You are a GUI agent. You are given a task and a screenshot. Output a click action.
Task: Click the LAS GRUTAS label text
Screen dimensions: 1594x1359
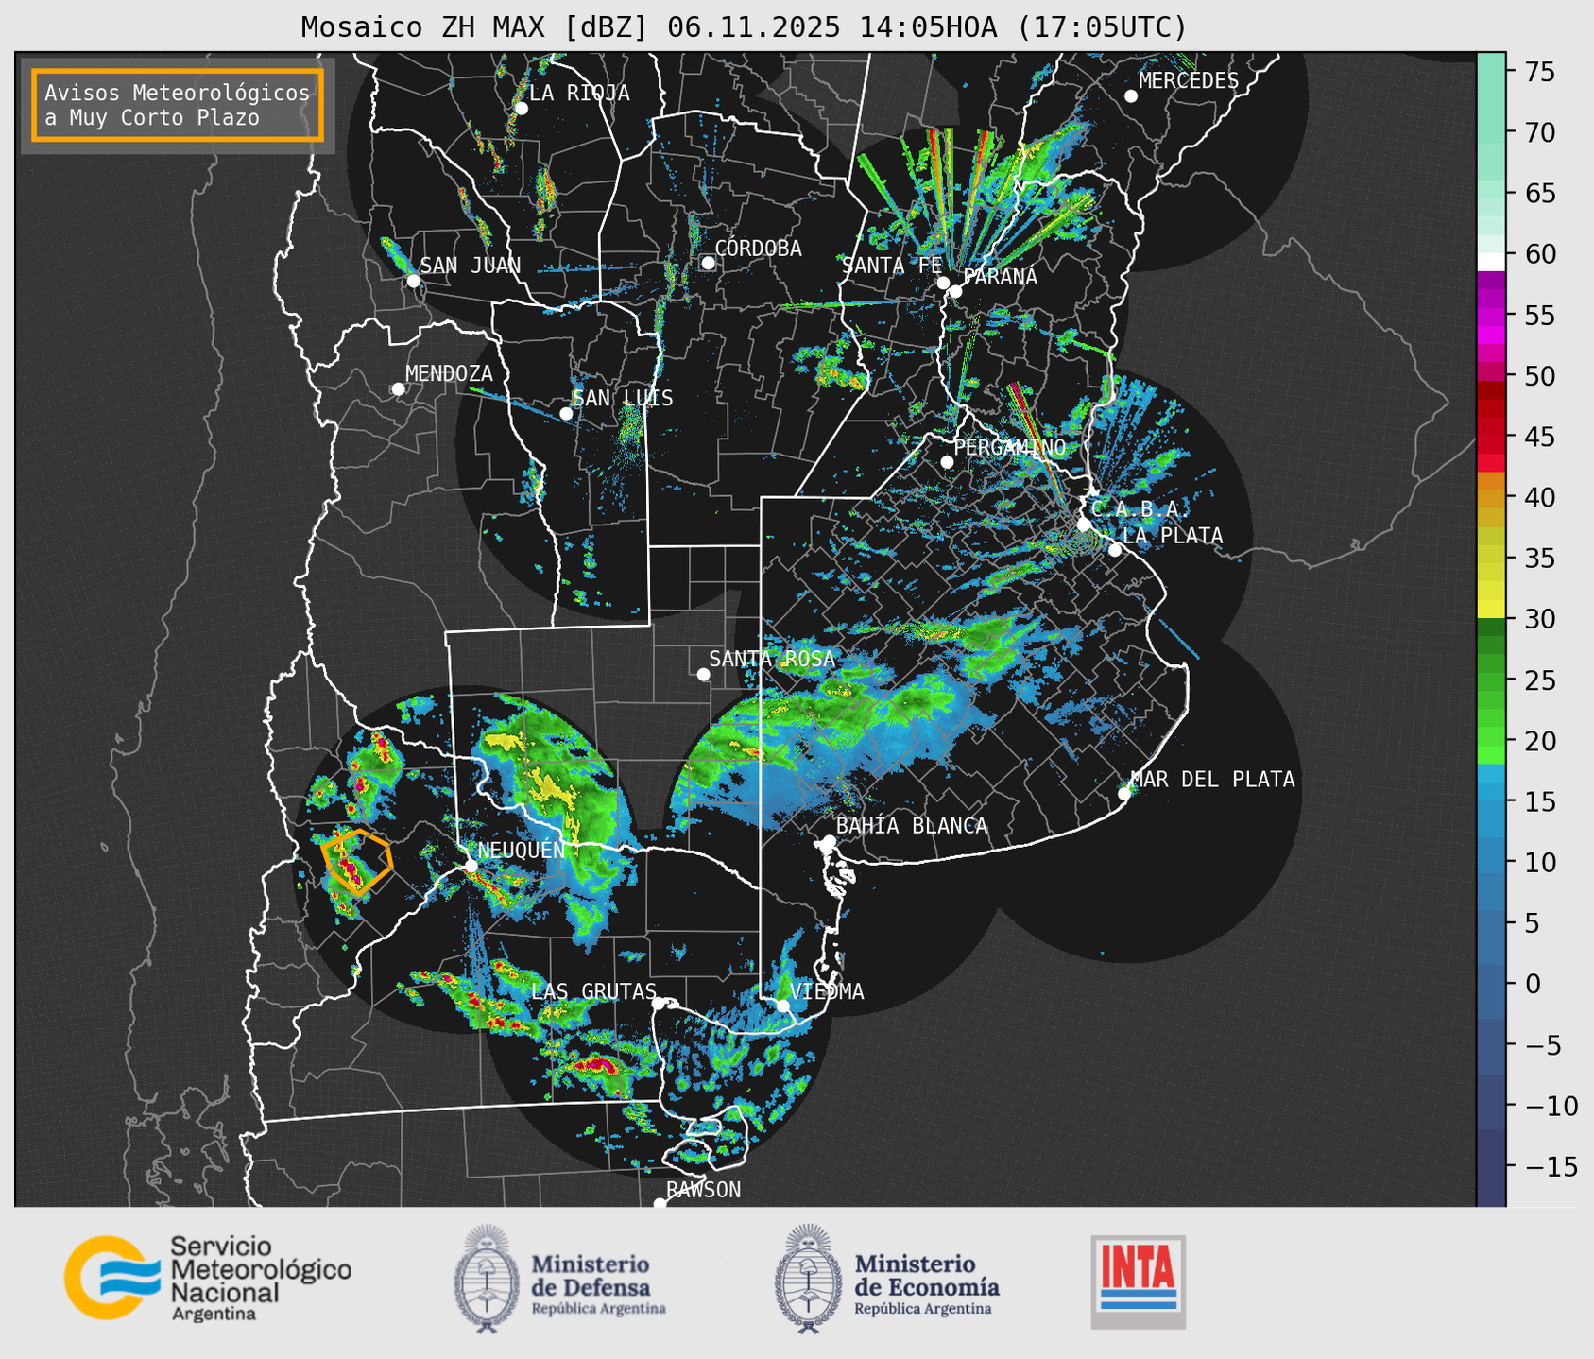[593, 991]
